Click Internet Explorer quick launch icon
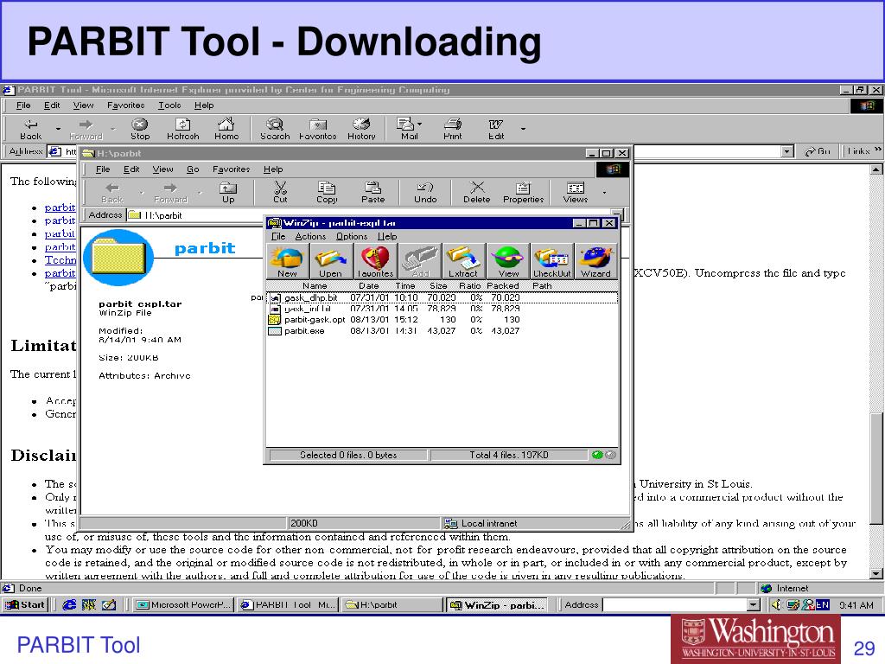885x664 pixels. pos(69,604)
